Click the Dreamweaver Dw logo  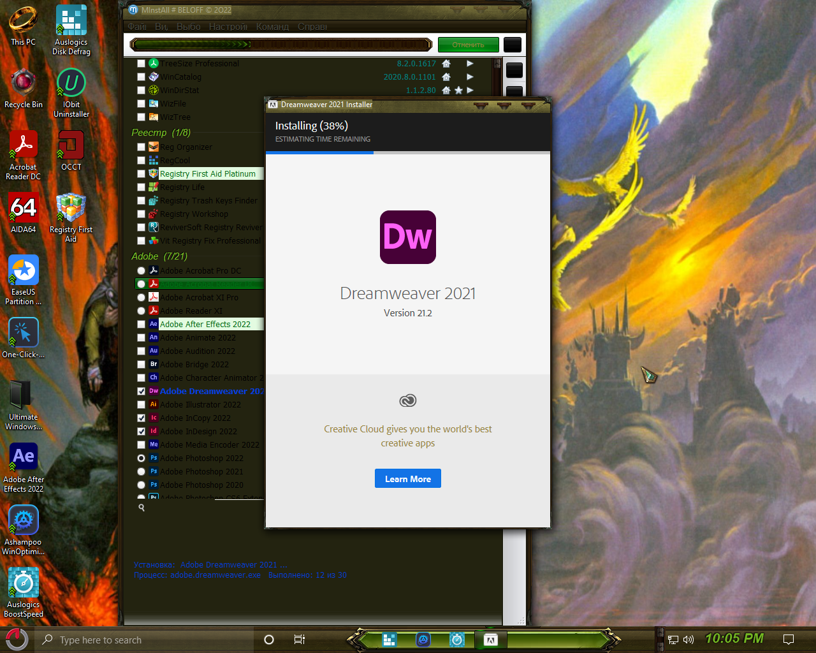coord(408,237)
